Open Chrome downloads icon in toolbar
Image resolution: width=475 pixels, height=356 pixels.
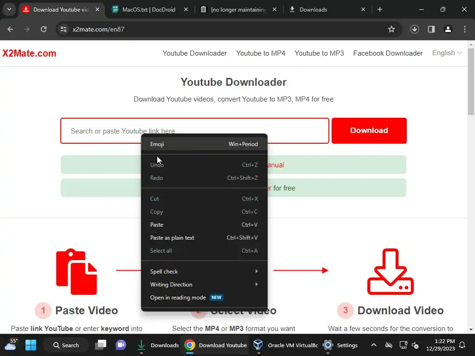coord(415,29)
